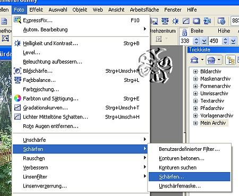
Task: Open the tone curve toolbar icon
Action: [186, 21]
